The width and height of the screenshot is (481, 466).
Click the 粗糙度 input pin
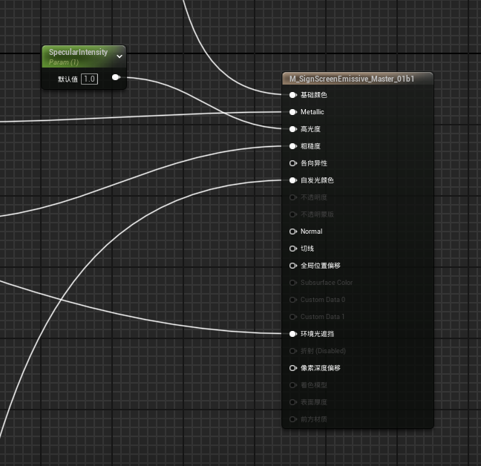coord(293,146)
